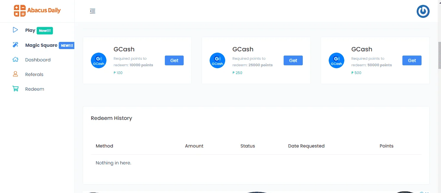The height and width of the screenshot is (193, 441).
Task: Go to the Dashboard page
Action: [37, 60]
